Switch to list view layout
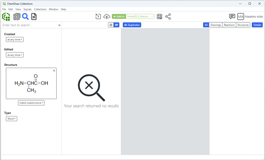Image resolution: width=265 pixels, height=160 pixels. (x=111, y=25)
